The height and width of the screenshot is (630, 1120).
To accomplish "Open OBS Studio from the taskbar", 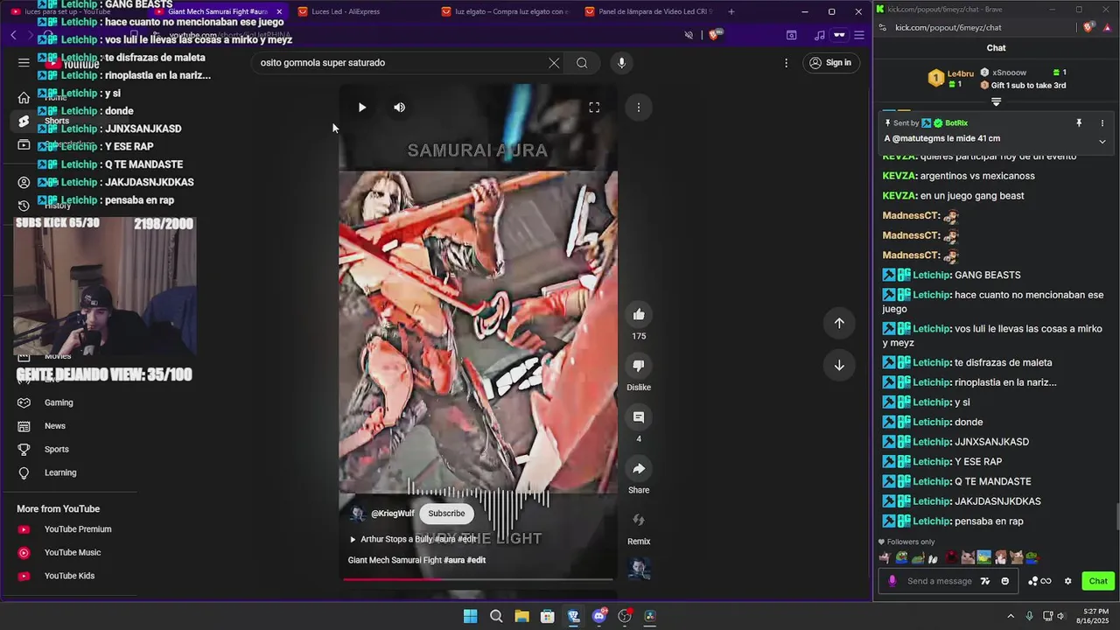I will (625, 616).
